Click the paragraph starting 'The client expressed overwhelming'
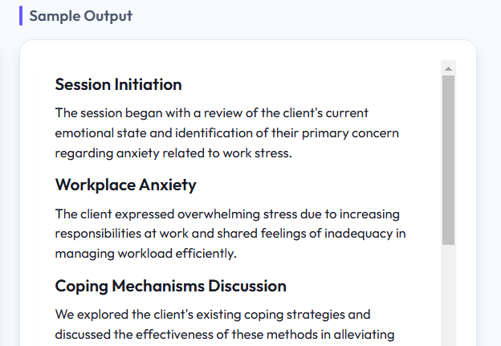The width and height of the screenshot is (501, 346). [x=230, y=234]
